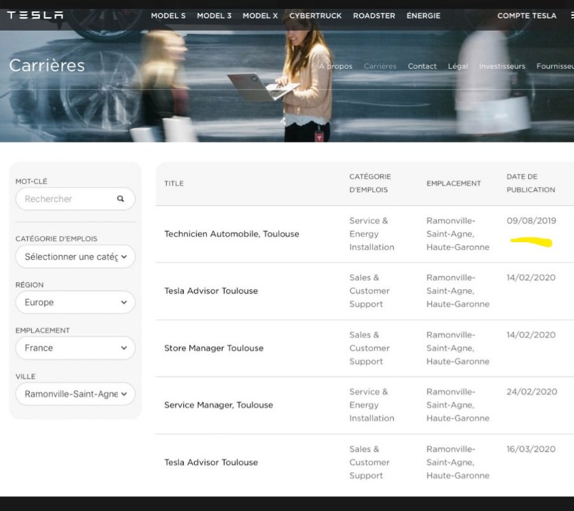The image size is (574, 511).
Task: View Service Manager, Toulouse posting
Action: [x=218, y=405]
